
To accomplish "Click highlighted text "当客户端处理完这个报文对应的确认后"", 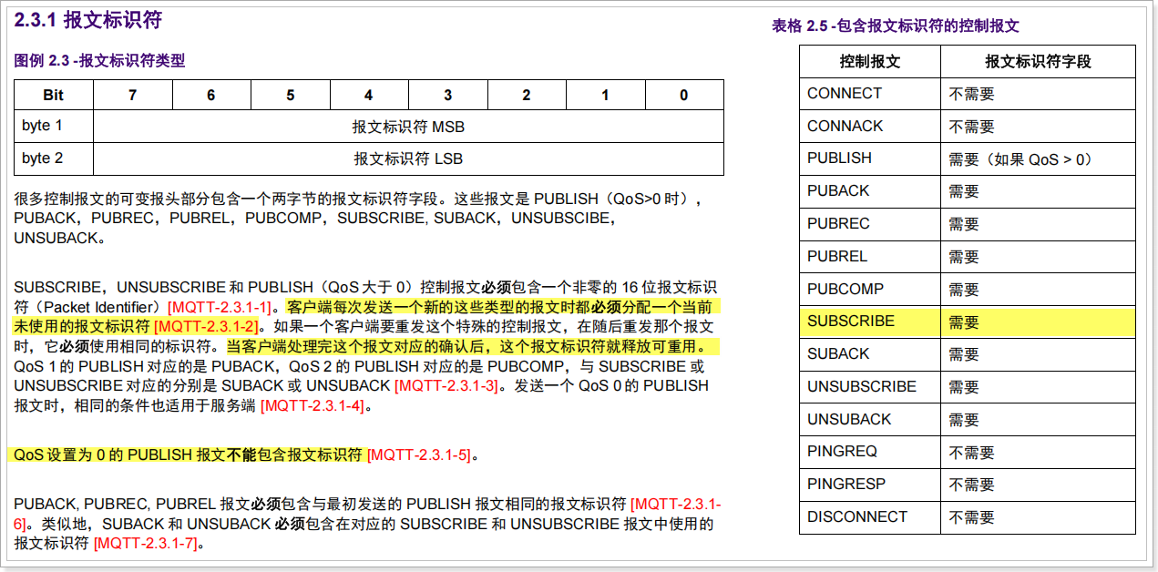I will [x=355, y=346].
